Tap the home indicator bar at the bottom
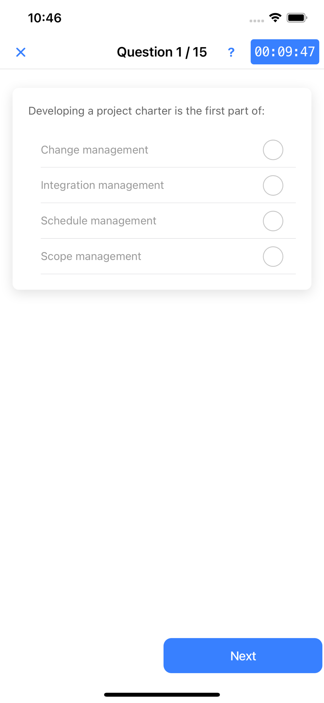The width and height of the screenshot is (324, 703). [x=162, y=695]
